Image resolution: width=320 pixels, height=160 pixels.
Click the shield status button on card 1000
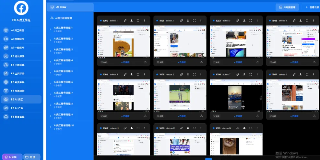pyautogui.click(x=104, y=62)
